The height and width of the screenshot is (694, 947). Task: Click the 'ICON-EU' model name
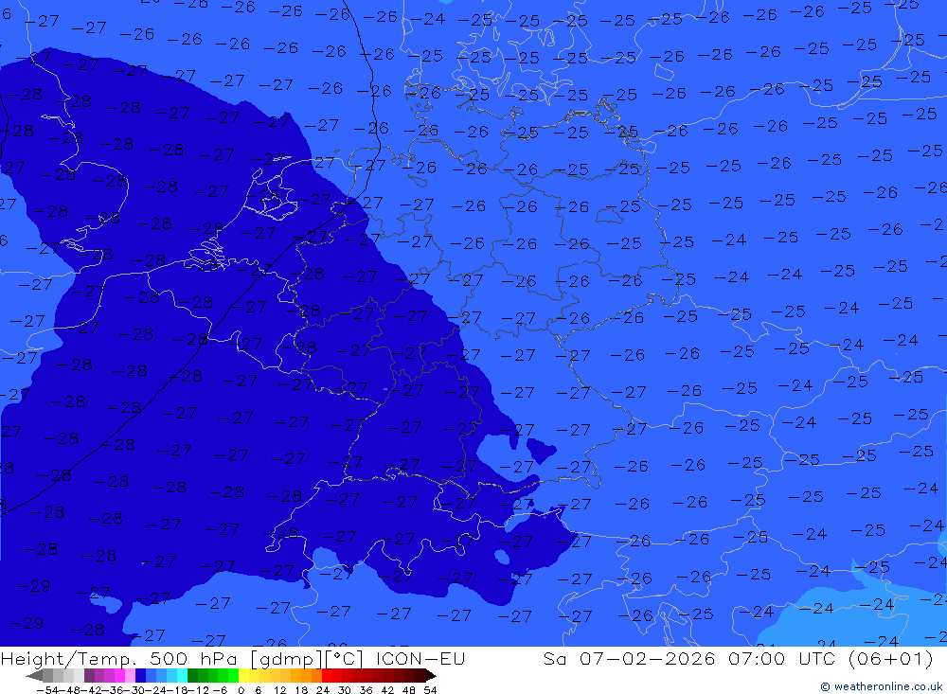click(x=420, y=658)
